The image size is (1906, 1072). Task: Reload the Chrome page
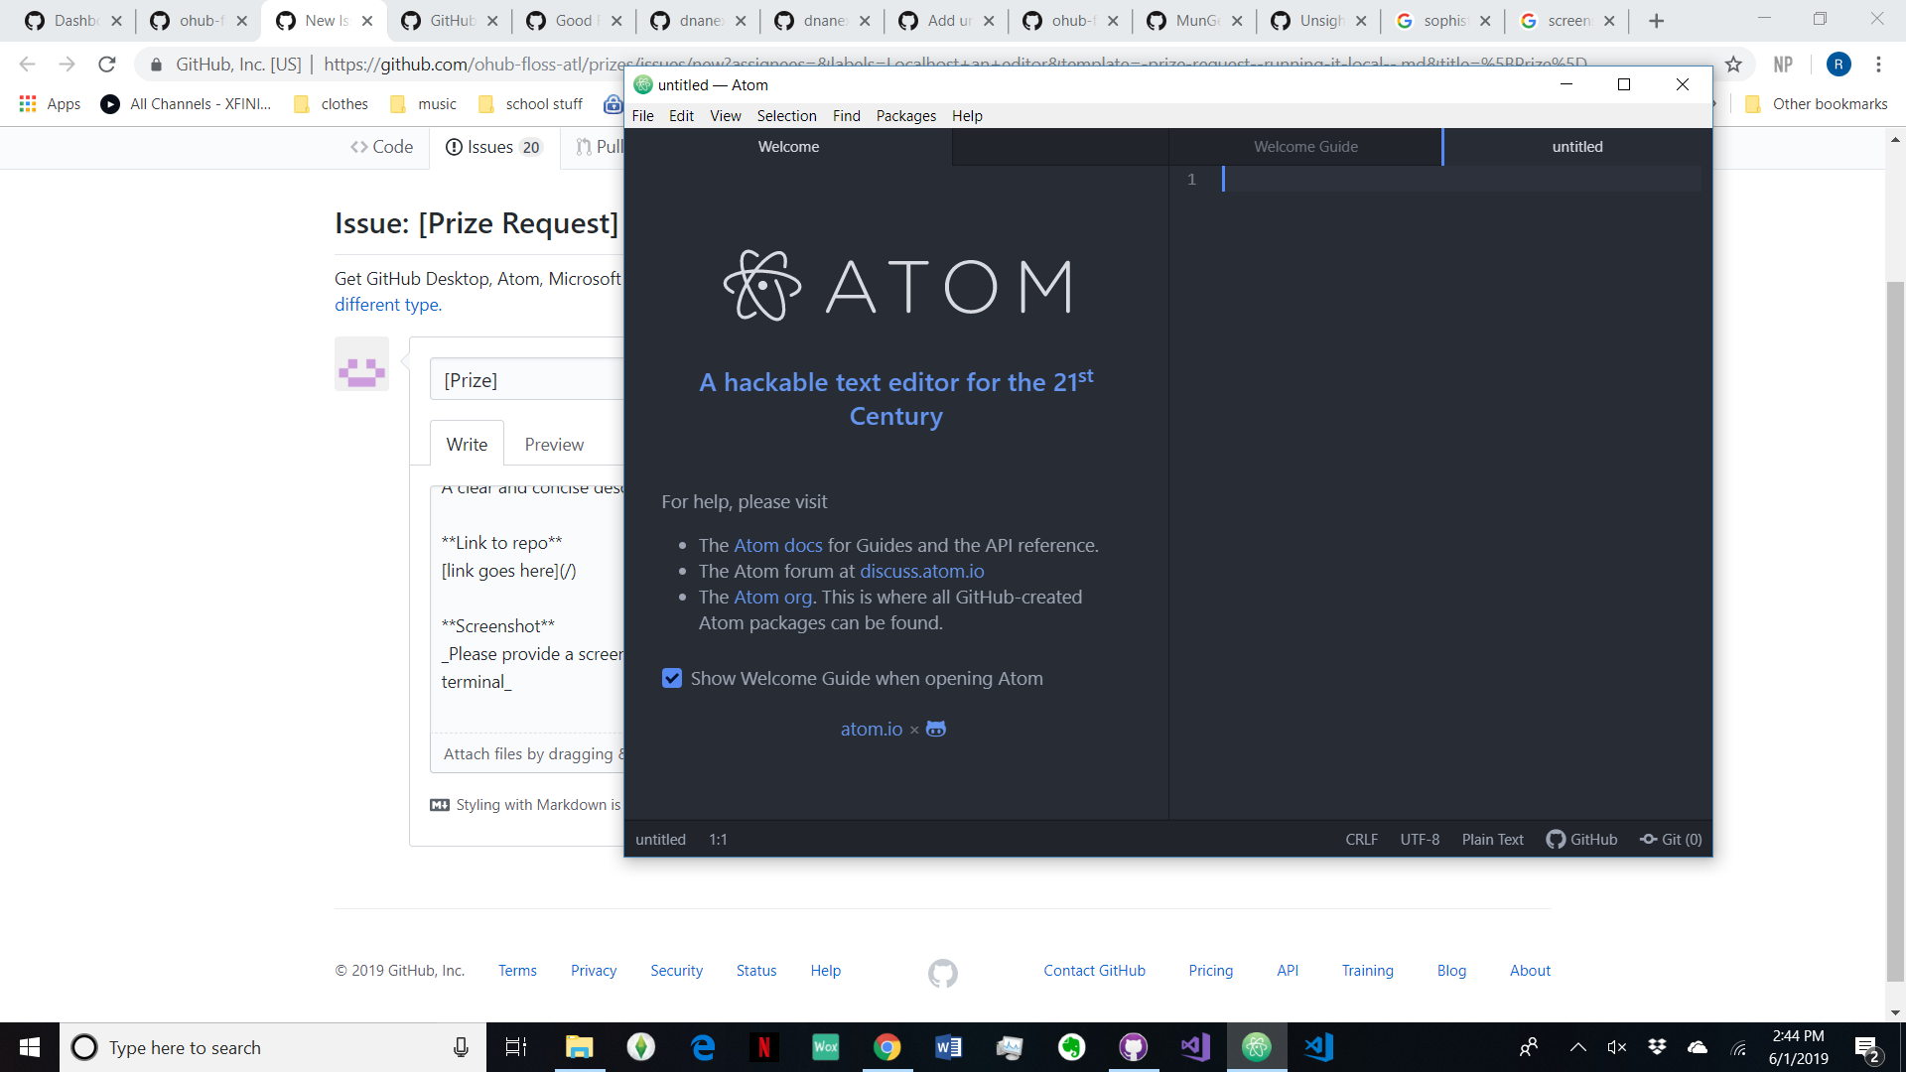pyautogui.click(x=107, y=65)
